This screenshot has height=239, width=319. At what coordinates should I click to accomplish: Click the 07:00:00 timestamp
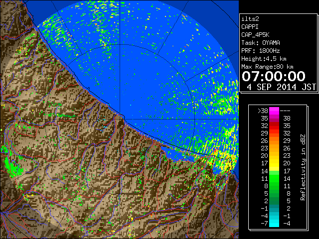274,76
